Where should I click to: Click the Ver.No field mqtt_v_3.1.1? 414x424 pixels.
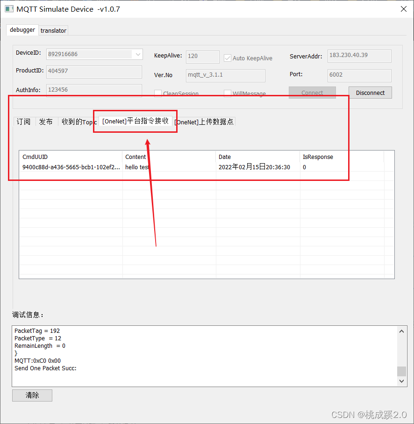click(x=226, y=75)
